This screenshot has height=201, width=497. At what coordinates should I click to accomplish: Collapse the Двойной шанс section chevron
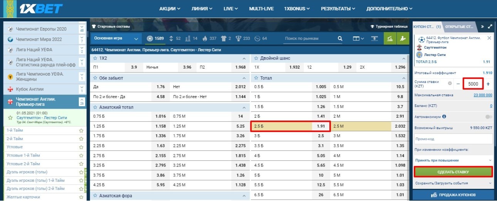404,58
